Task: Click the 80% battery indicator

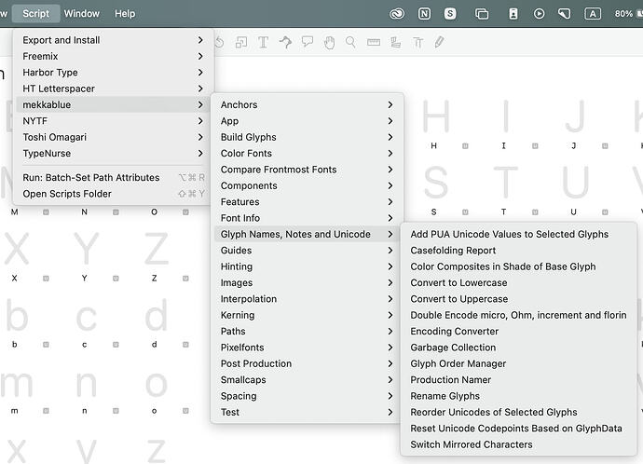Action: coord(628,14)
